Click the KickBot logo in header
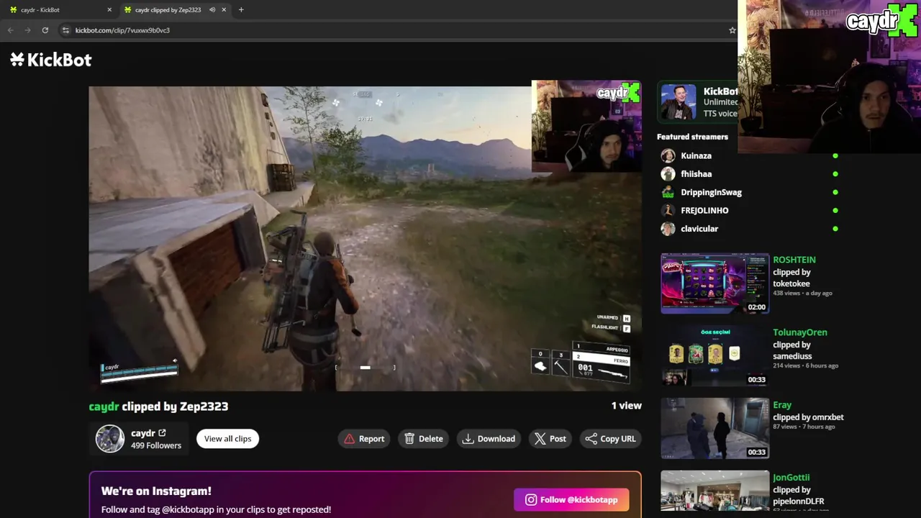This screenshot has height=518, width=921. [51, 60]
